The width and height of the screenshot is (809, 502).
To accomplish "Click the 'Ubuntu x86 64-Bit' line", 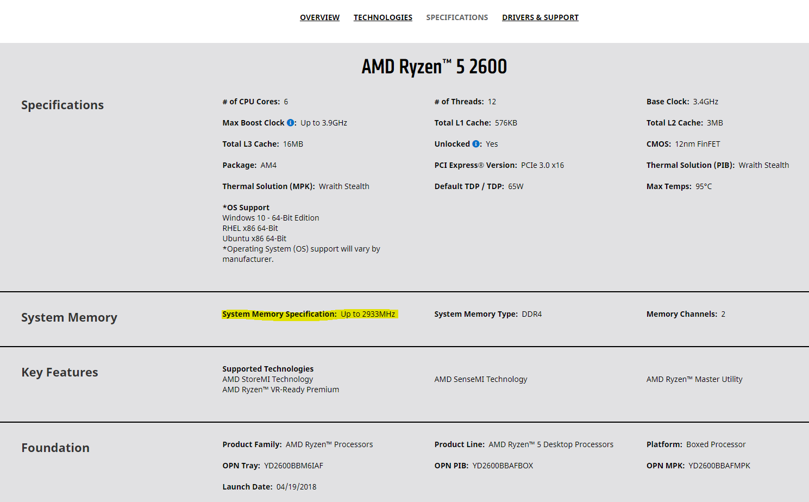I will pyautogui.click(x=254, y=239).
